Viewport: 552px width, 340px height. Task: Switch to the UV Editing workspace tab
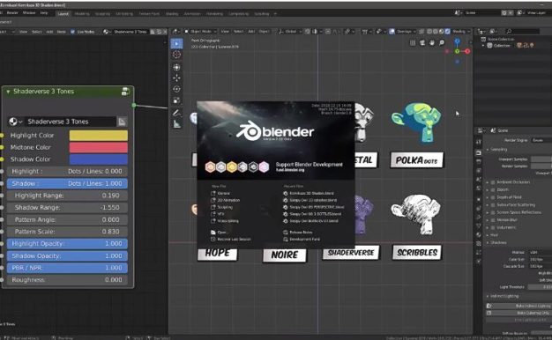click(x=124, y=14)
